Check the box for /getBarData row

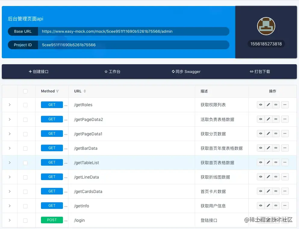pyautogui.click(x=25, y=149)
